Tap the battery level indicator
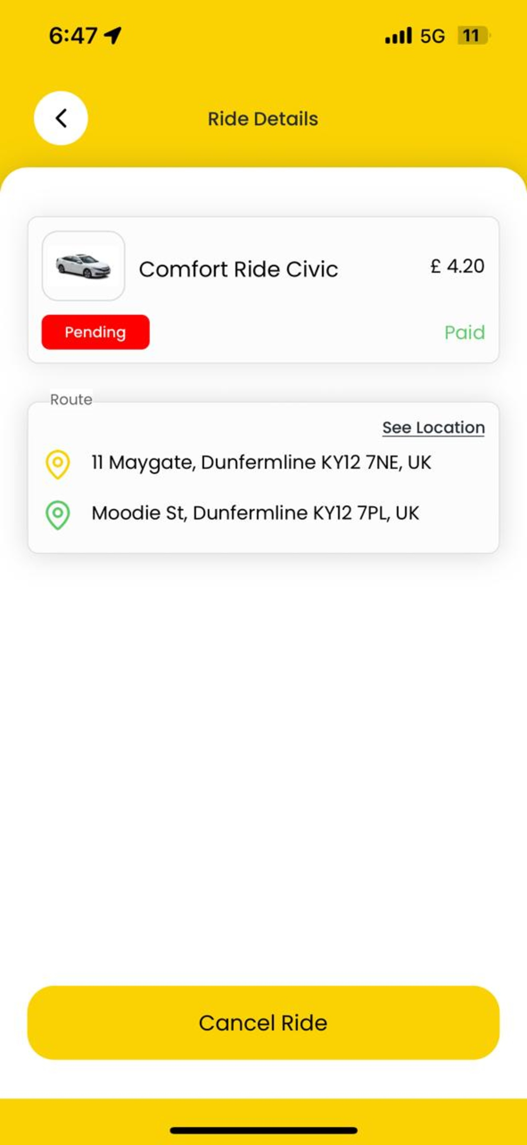 pos(474,36)
